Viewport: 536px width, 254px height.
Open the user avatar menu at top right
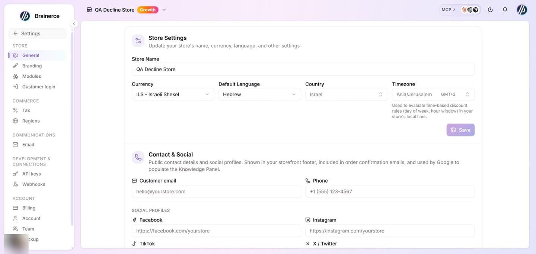tap(522, 10)
